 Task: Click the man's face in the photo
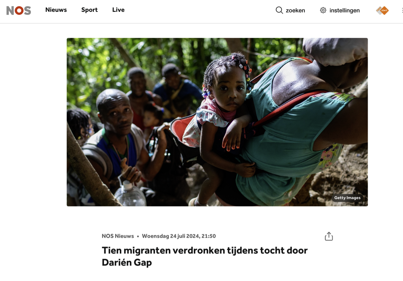(116, 113)
